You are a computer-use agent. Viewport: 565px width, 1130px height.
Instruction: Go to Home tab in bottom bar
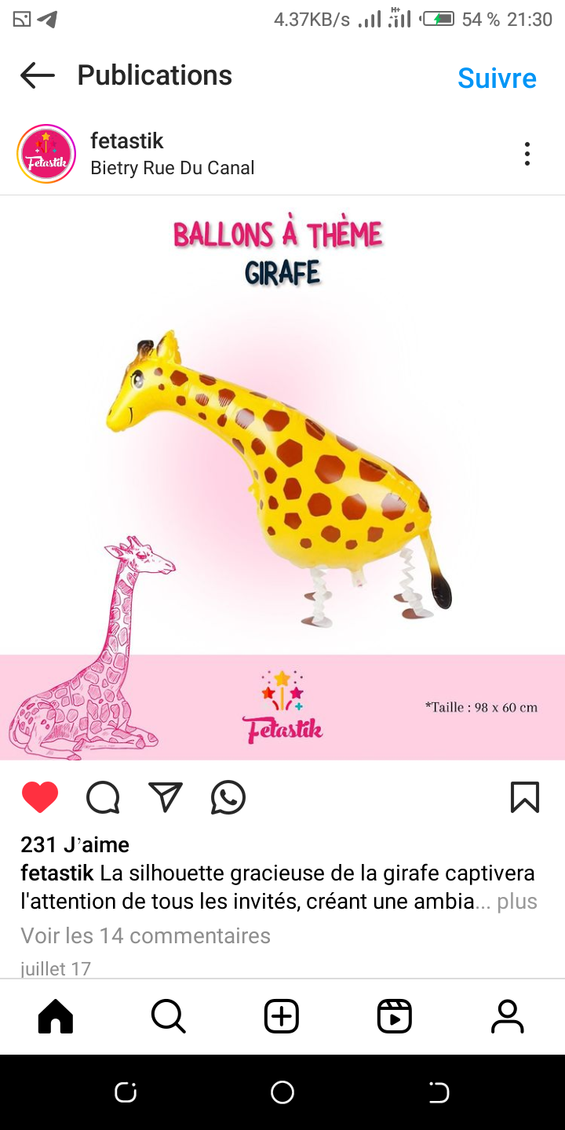tap(56, 1016)
